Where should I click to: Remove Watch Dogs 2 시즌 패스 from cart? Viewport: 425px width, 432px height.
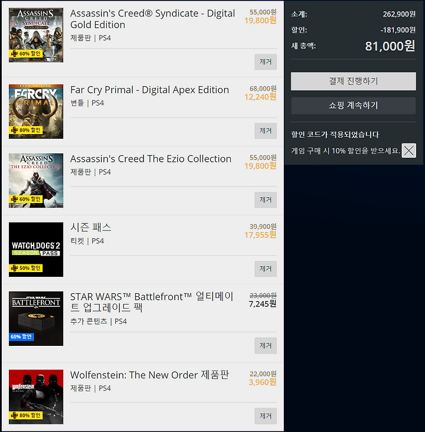pyautogui.click(x=266, y=269)
